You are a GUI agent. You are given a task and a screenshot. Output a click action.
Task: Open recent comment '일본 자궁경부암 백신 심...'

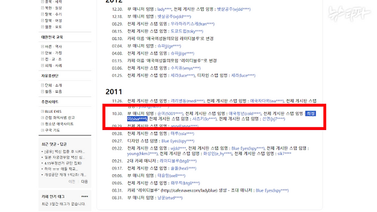64,158
